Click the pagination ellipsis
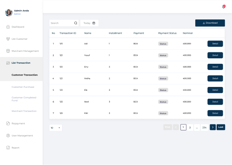Screen dimensions: 232x165 coord(197,127)
